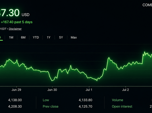
Task: Click the Low statistic label
Action: pyautogui.click(x=46, y=100)
